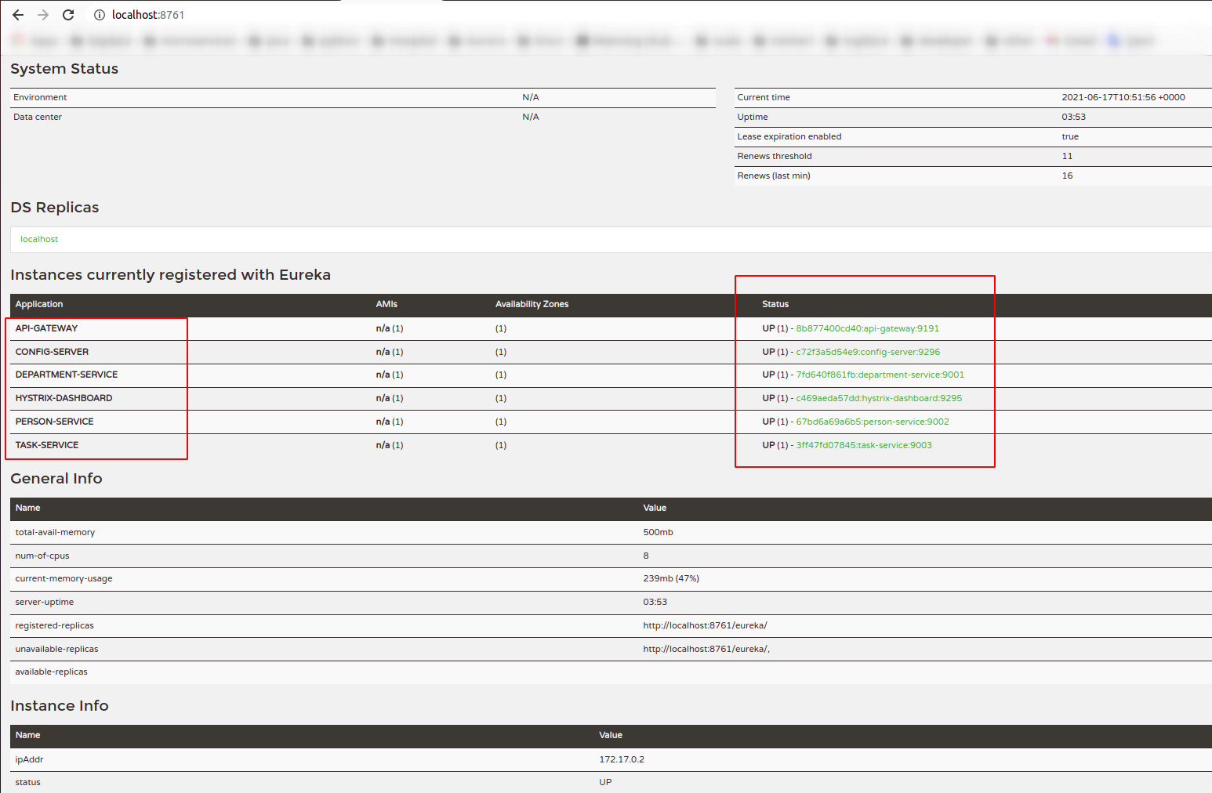The image size is (1212, 793).
Task: Click the Application column header
Action: 39,304
